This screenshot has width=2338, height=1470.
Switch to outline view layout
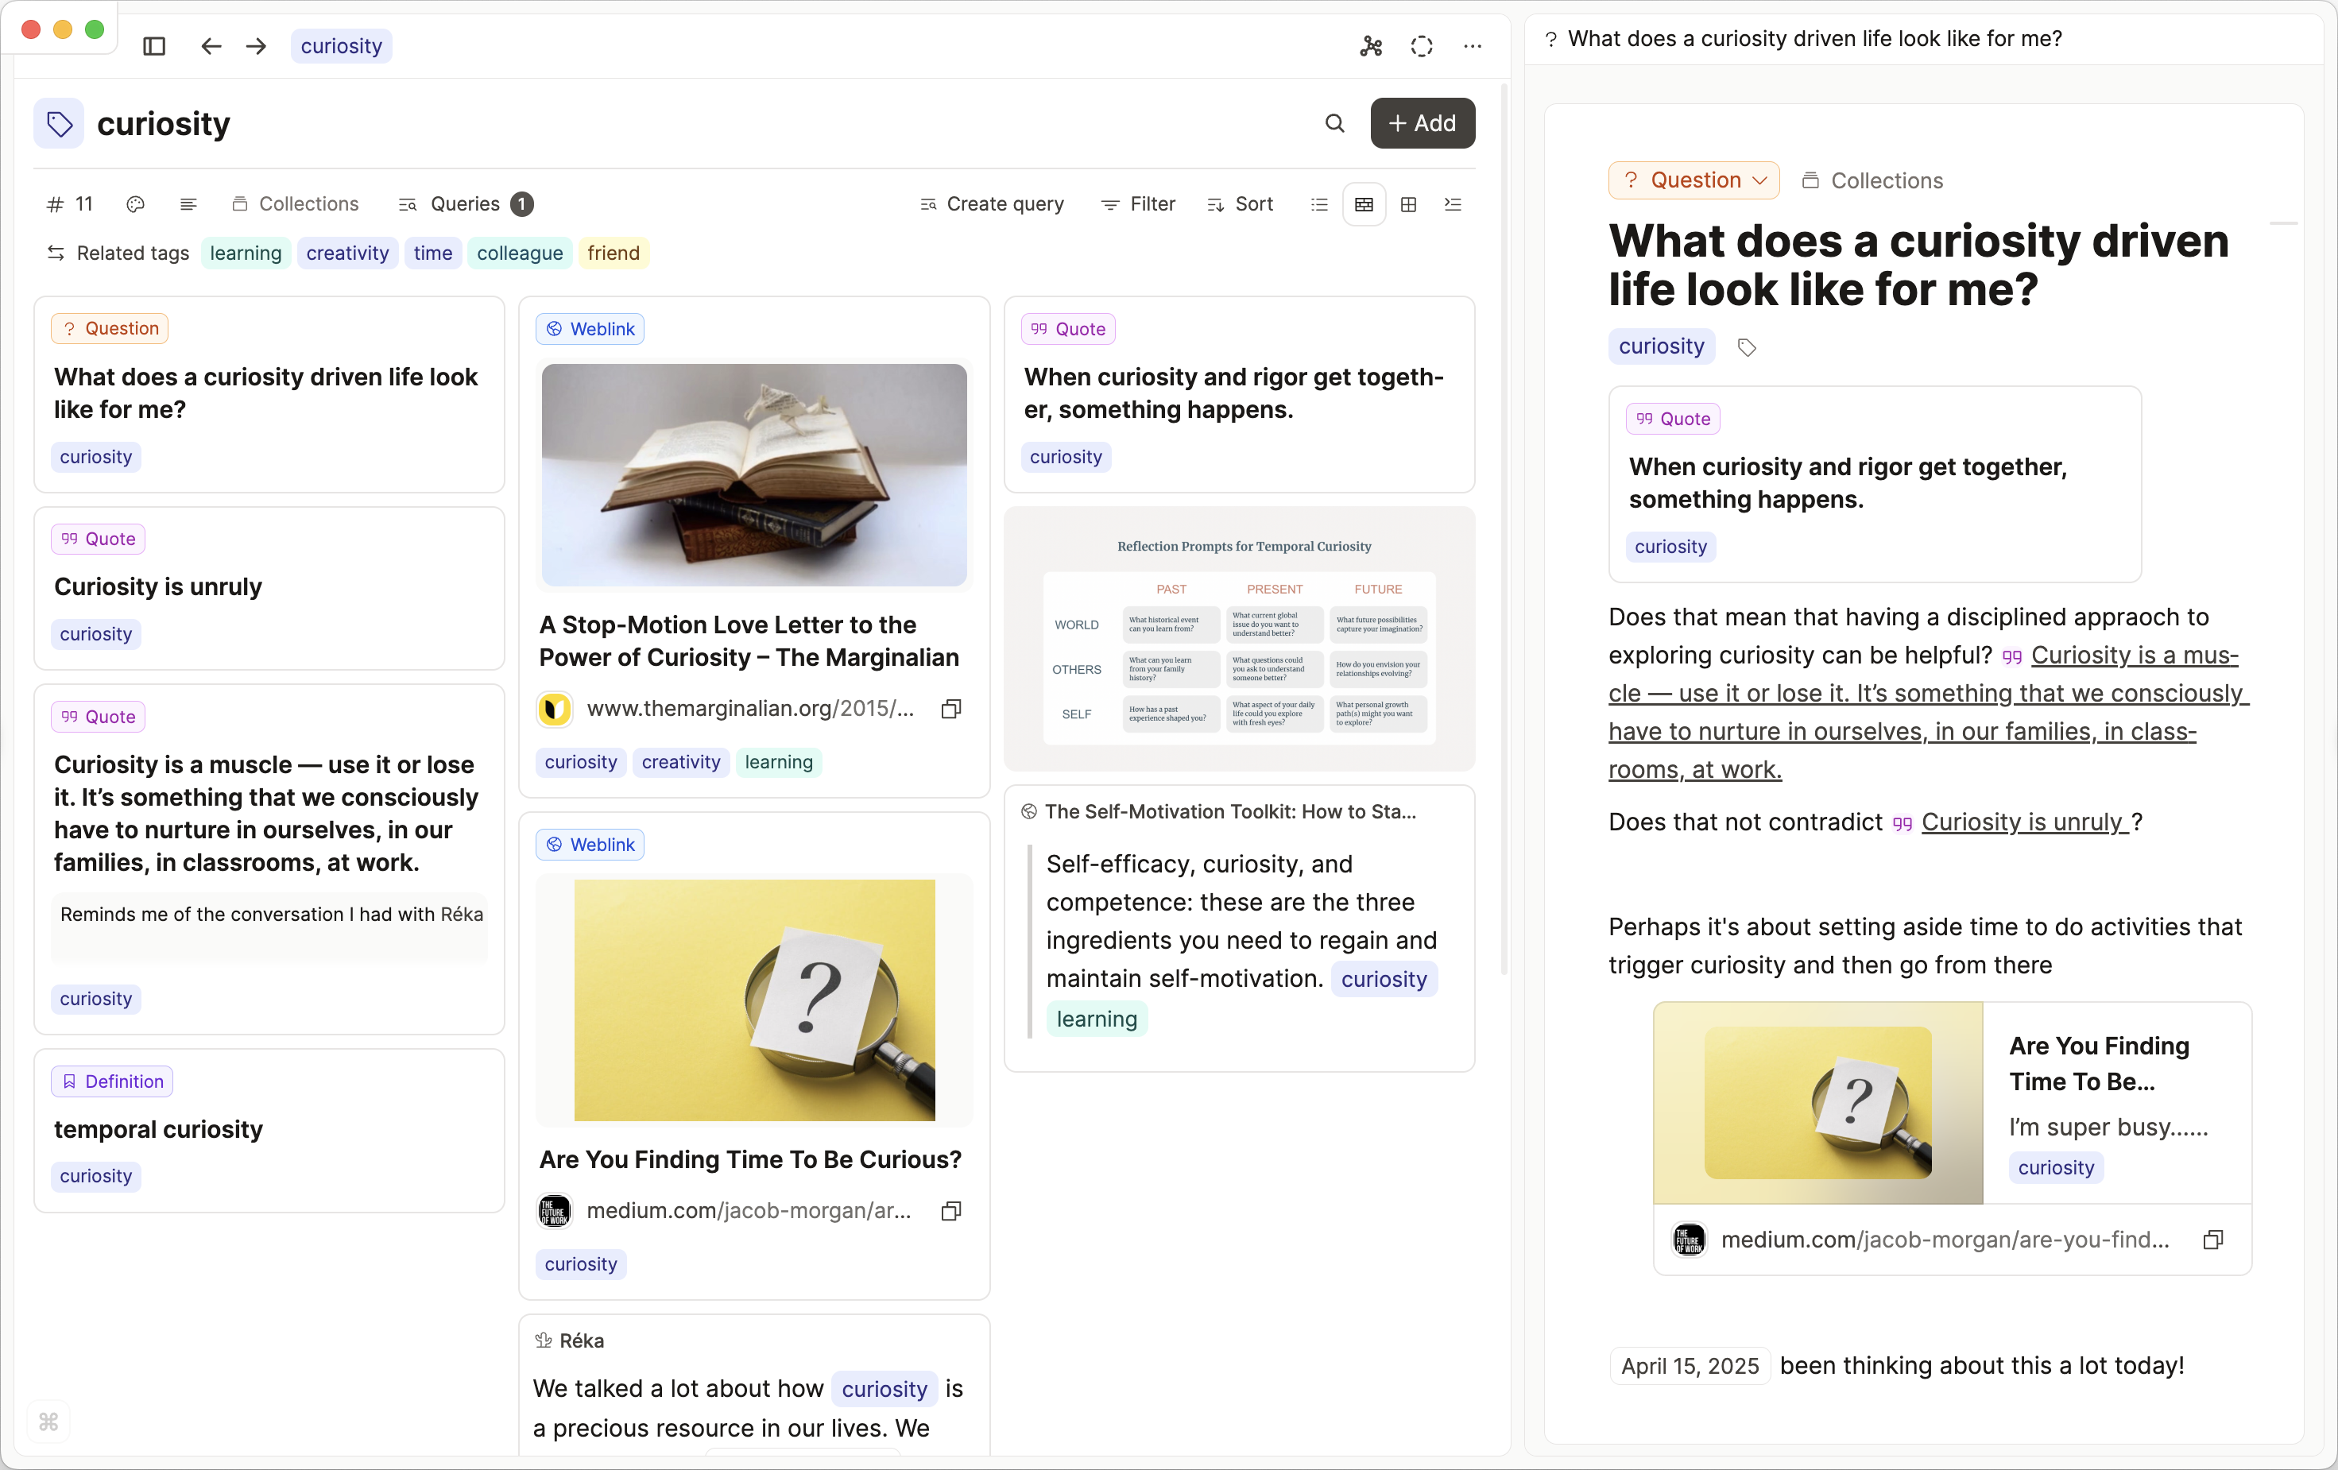pyautogui.click(x=1453, y=204)
